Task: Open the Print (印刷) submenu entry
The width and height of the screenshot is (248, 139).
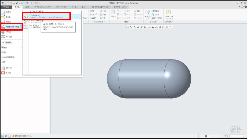Action: click(x=11, y=32)
